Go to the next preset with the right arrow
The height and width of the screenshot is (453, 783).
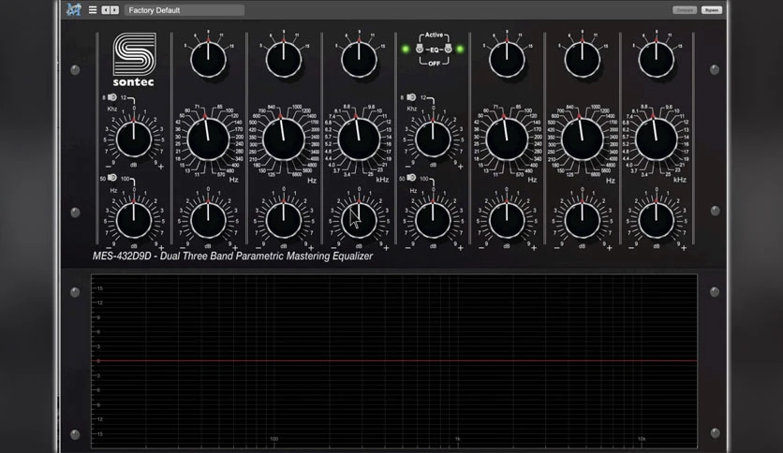115,9
